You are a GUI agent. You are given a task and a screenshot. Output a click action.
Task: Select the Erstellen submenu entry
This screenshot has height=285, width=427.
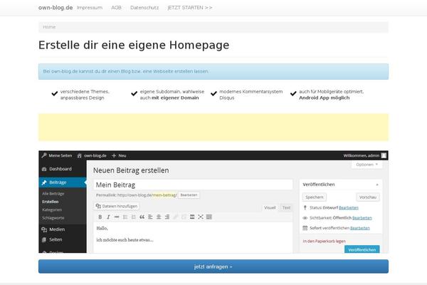[x=51, y=202]
